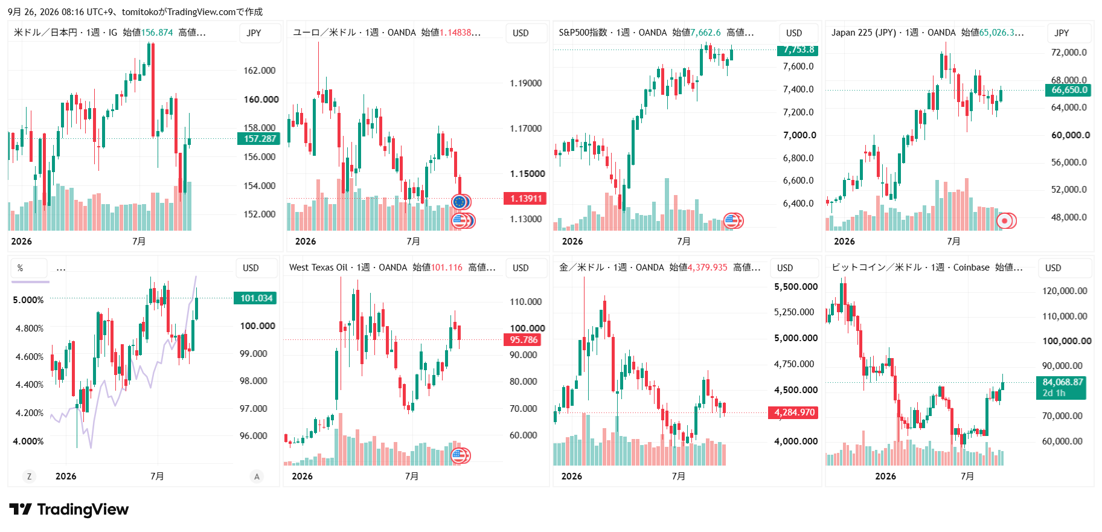The image size is (1102, 532).
Task: Click the US flag event icon on S&P500 chart
Action: pos(732,220)
